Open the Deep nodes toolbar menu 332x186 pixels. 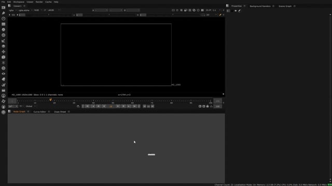coord(4,68)
